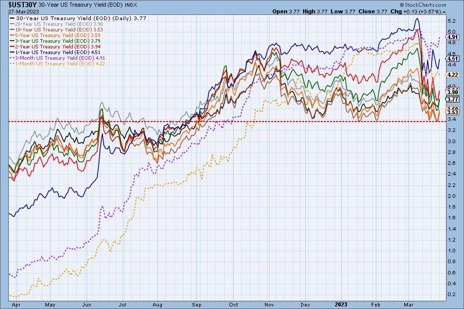The image size is (464, 309).
Task: Click the Chg +0.13 (+3.57%) value
Action: 416,11
